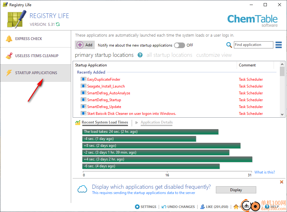
Task: Sort by the Comment column header
Action: coord(255,65)
